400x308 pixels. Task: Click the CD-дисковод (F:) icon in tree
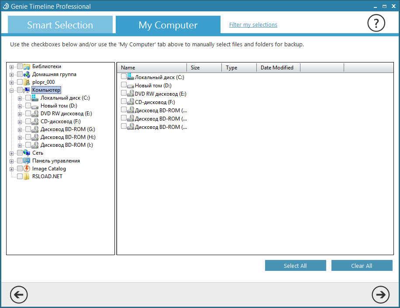click(35, 122)
